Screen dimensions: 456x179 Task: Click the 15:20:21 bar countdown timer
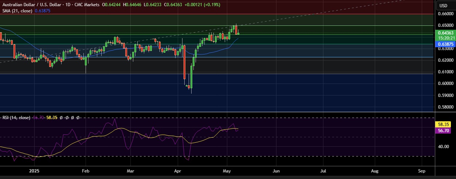[445, 37]
